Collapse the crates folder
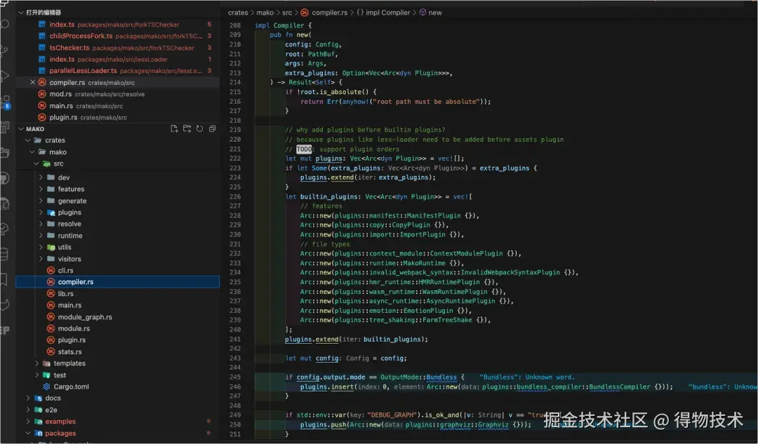 (x=28, y=140)
